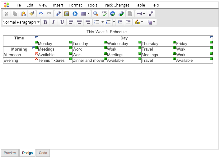Run the ABC spell check
The height and width of the screenshot is (158, 221).
[x=104, y=14]
